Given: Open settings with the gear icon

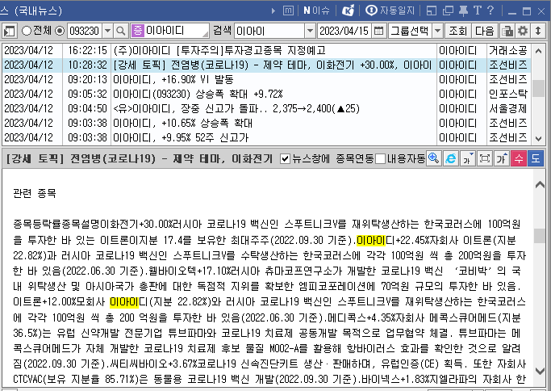Looking at the screenshot, I should pyautogui.click(x=523, y=31).
